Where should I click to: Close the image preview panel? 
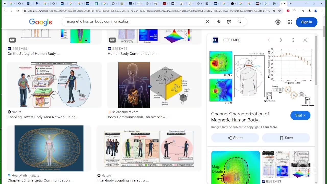pos(305,40)
